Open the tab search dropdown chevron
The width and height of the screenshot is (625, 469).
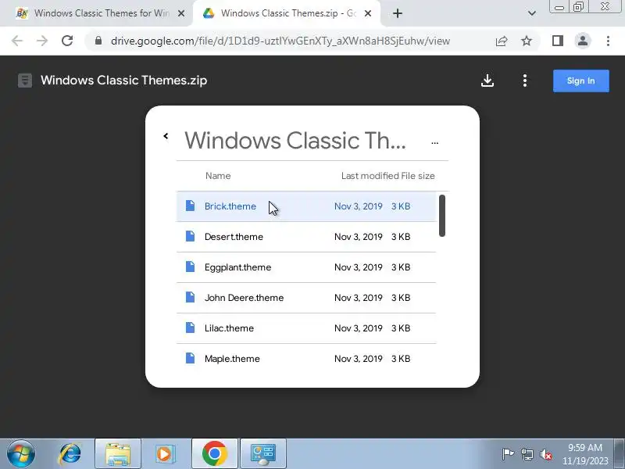tap(532, 13)
